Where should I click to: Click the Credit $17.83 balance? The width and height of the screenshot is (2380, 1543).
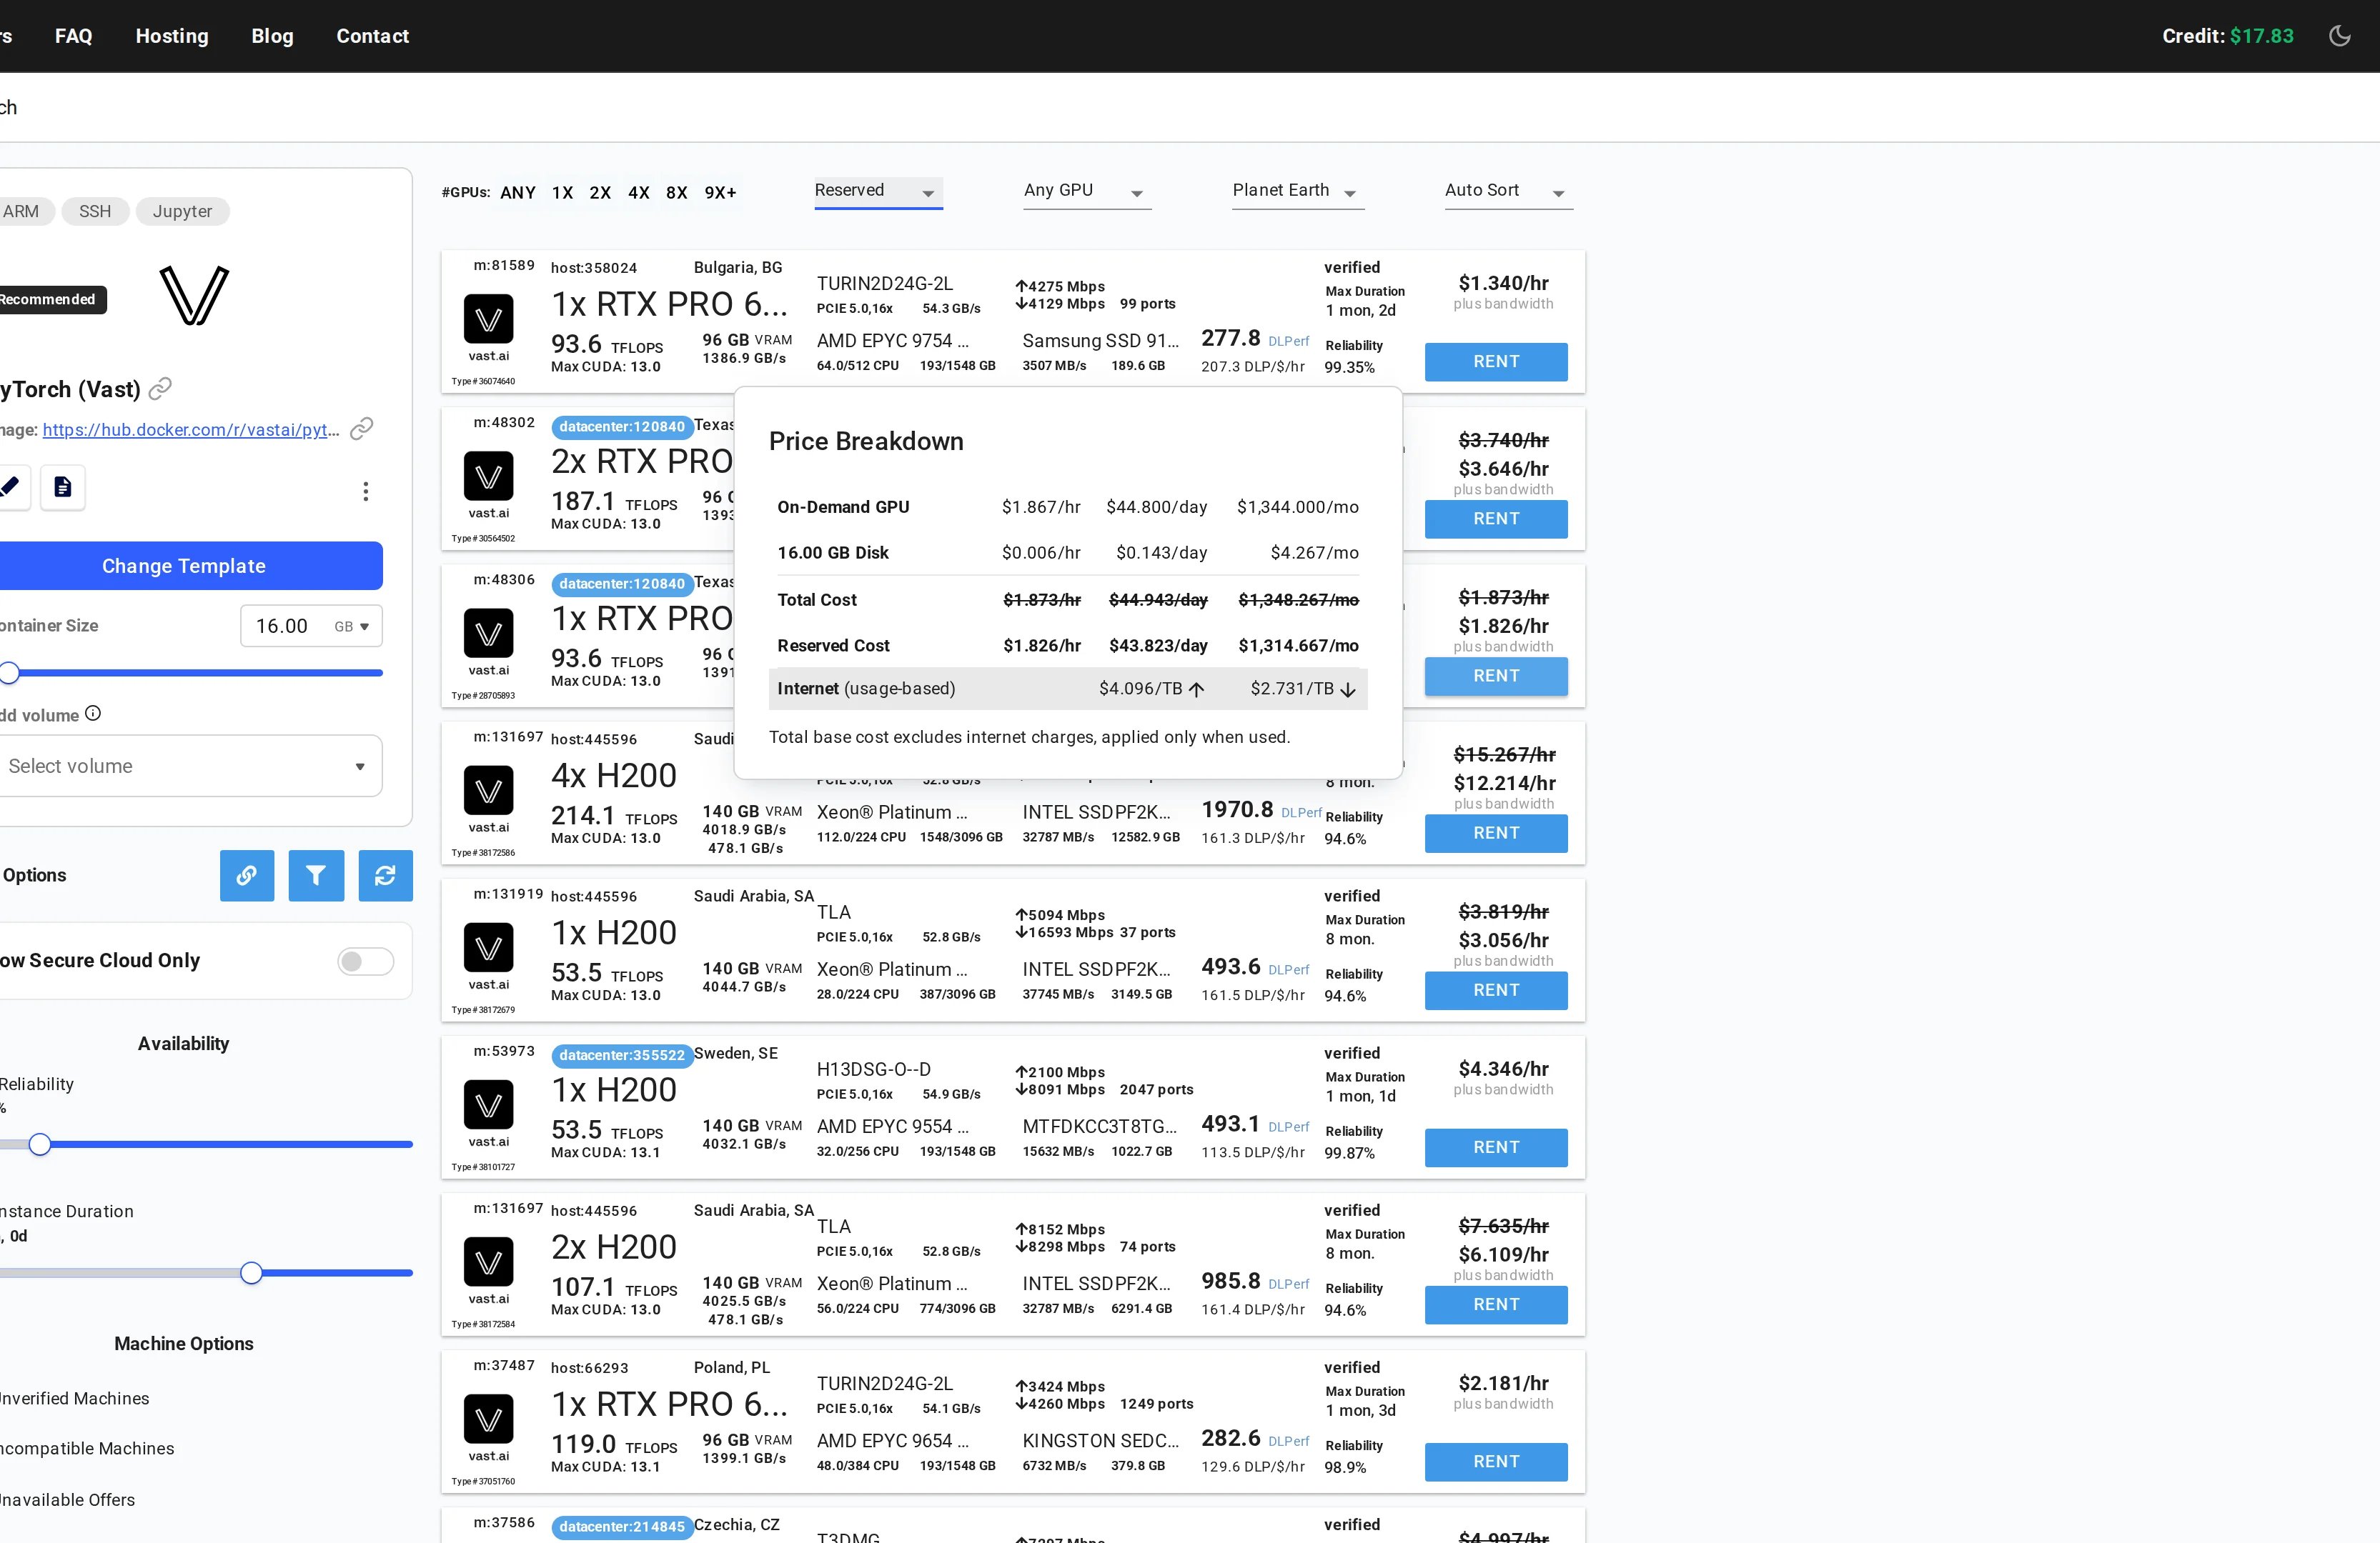[2227, 36]
